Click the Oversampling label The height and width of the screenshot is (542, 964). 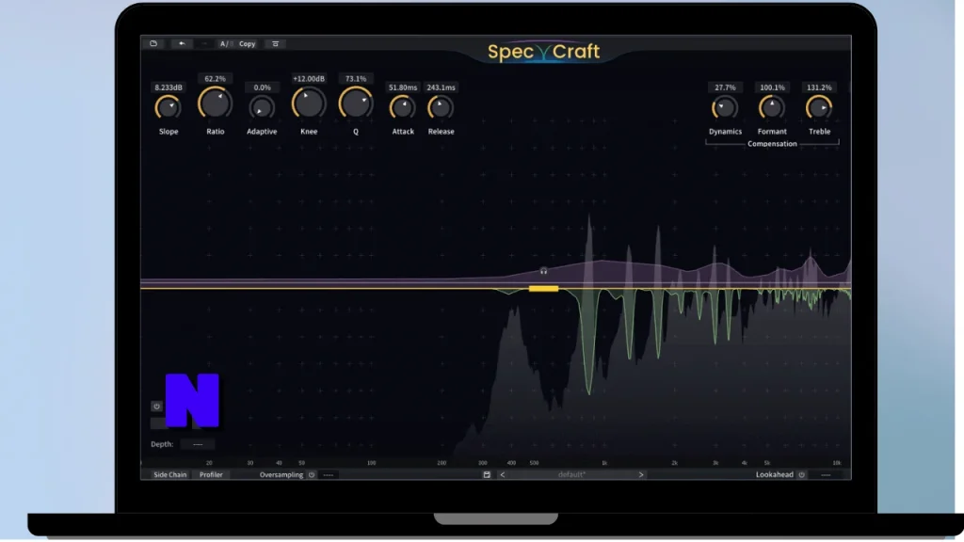[281, 474]
